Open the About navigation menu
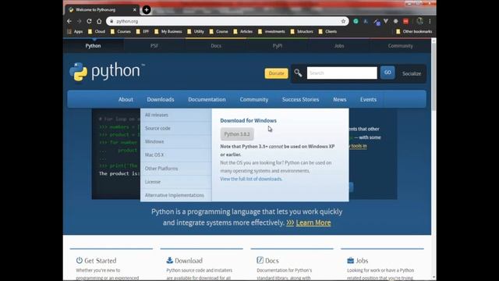Viewport: 499px width, 281px height. click(x=126, y=99)
